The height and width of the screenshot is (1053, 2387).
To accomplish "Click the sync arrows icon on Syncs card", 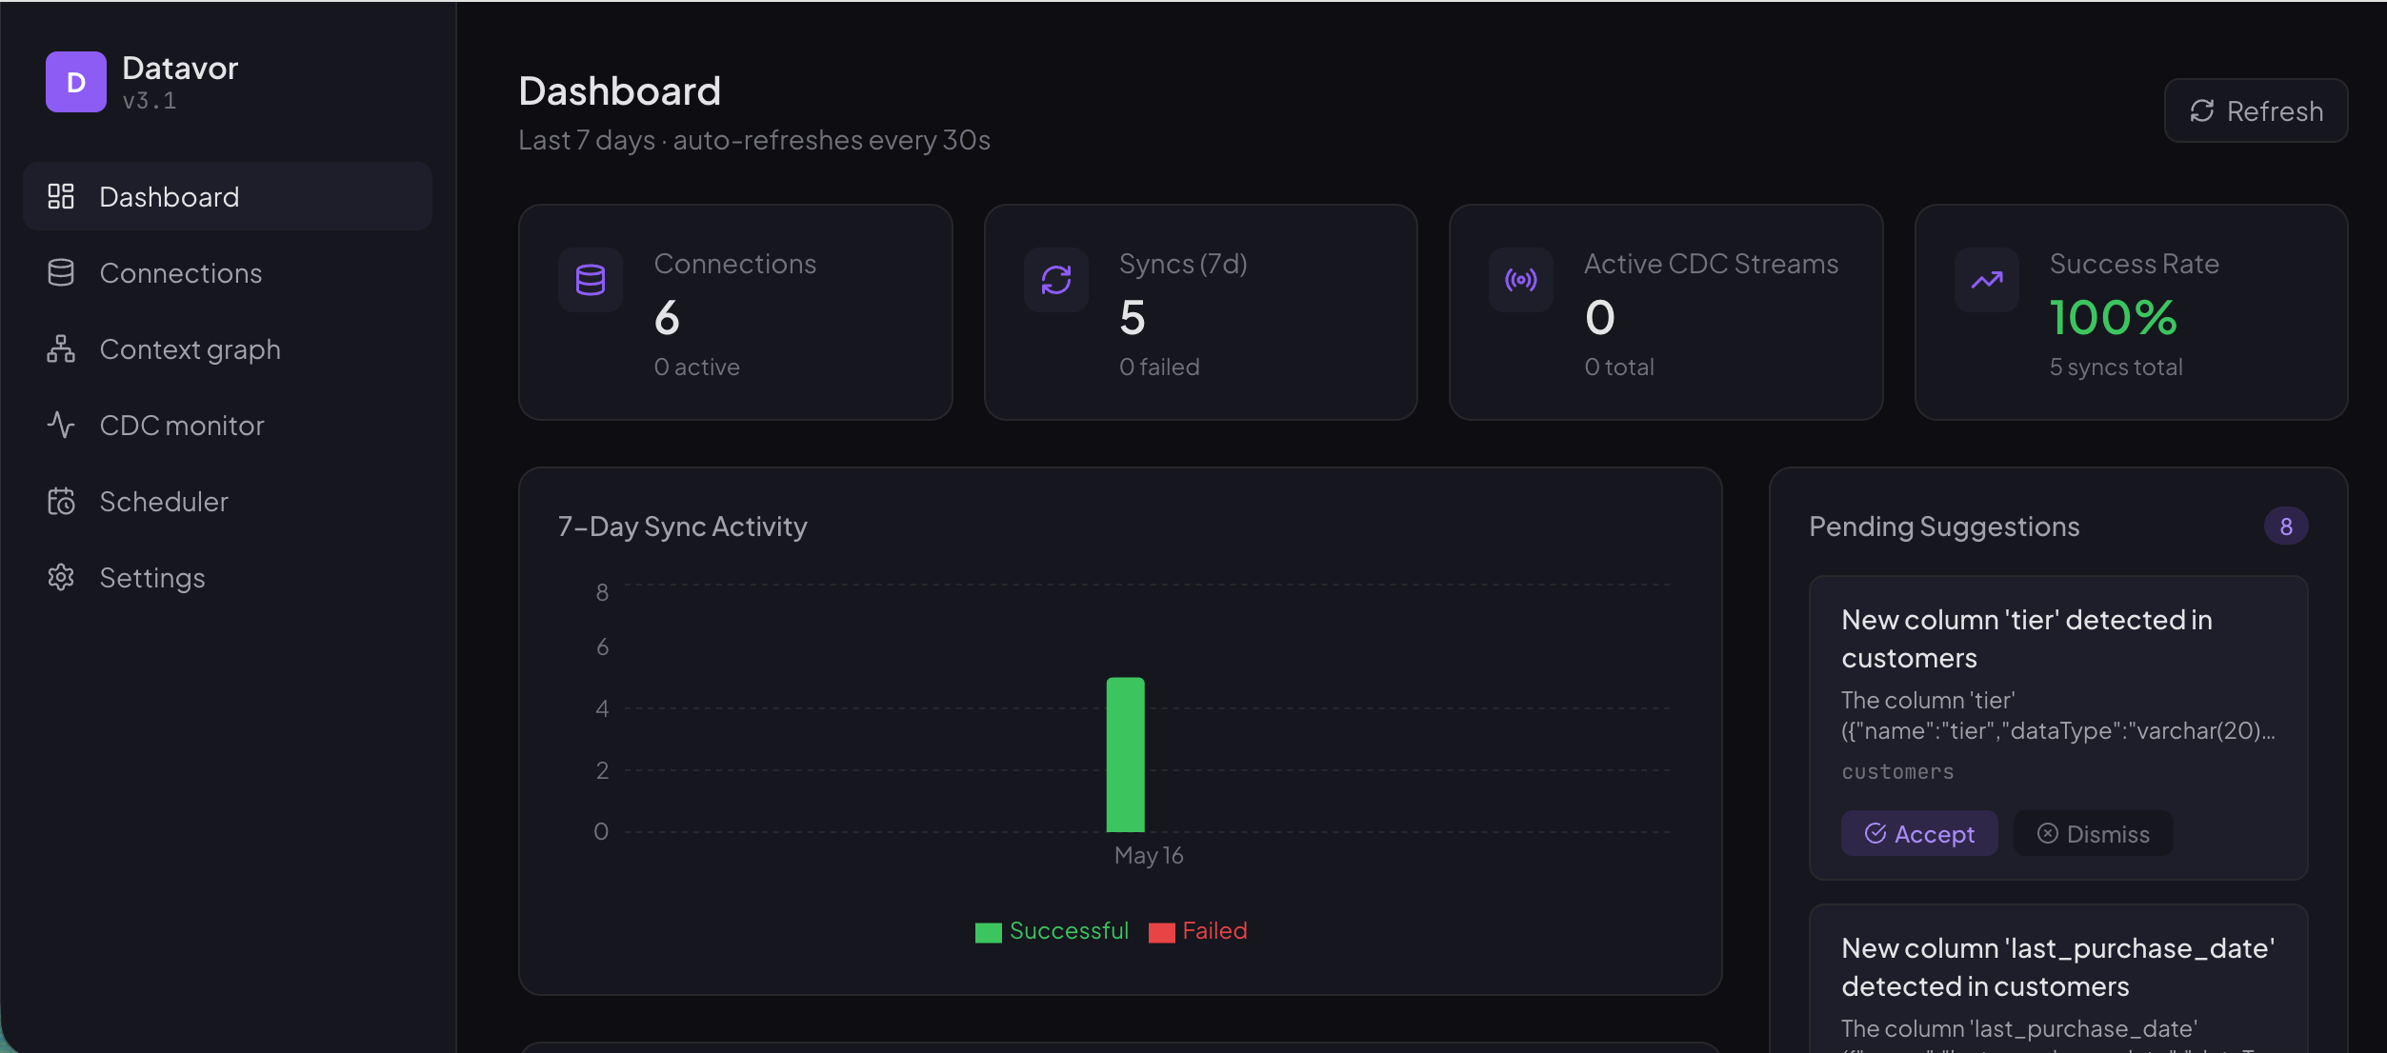I will point(1056,280).
